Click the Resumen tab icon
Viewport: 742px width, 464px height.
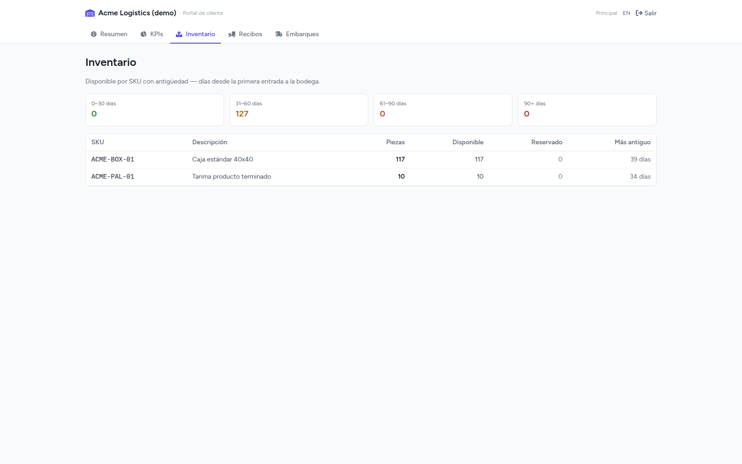click(94, 34)
